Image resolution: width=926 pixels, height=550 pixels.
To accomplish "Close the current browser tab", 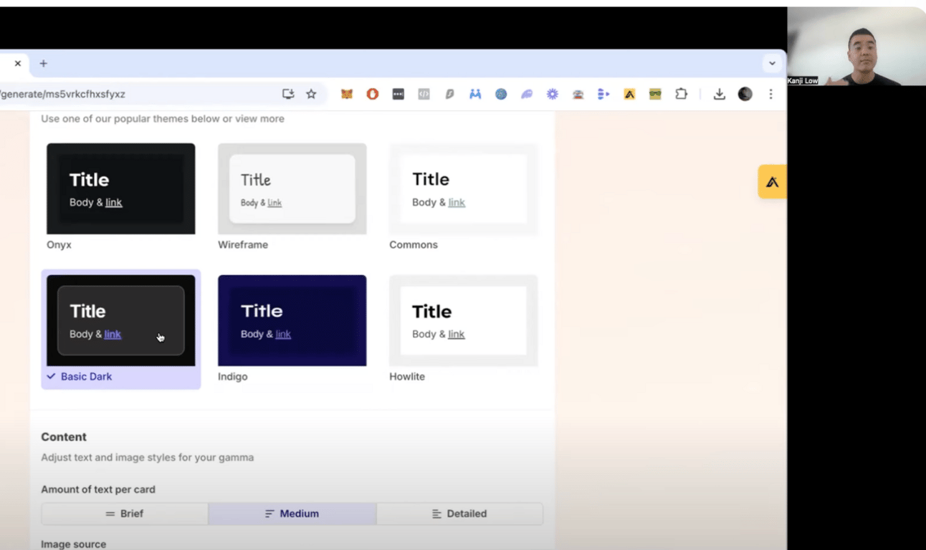I will (x=18, y=64).
